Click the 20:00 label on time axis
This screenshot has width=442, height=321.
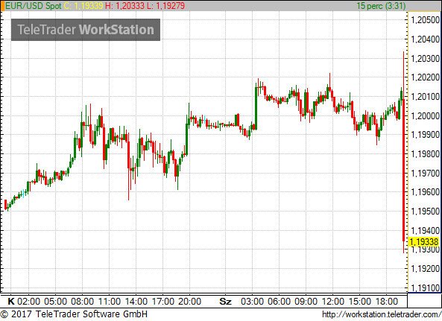pyautogui.click(x=190, y=302)
